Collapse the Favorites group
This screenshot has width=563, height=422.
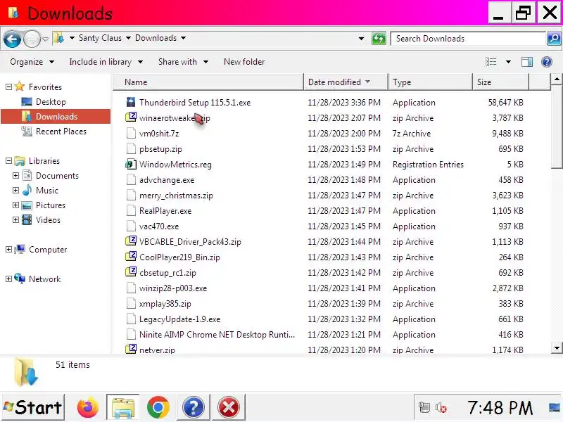[x=8, y=87]
